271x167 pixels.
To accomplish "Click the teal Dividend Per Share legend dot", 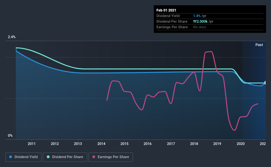I will point(48,157).
